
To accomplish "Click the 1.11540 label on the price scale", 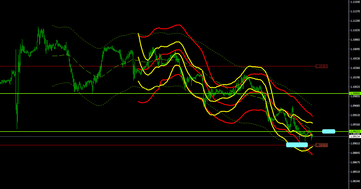I will [x=355, y=2].
